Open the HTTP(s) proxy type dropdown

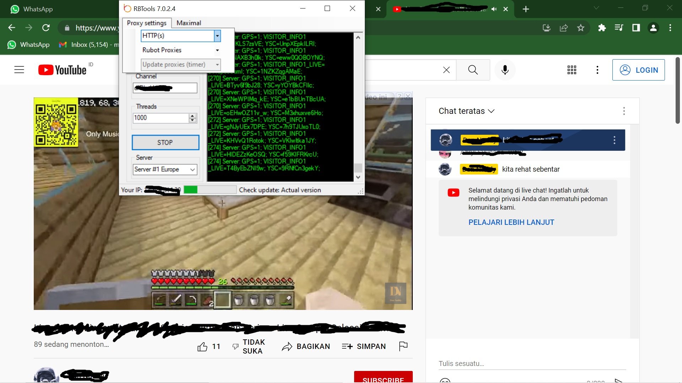click(217, 35)
